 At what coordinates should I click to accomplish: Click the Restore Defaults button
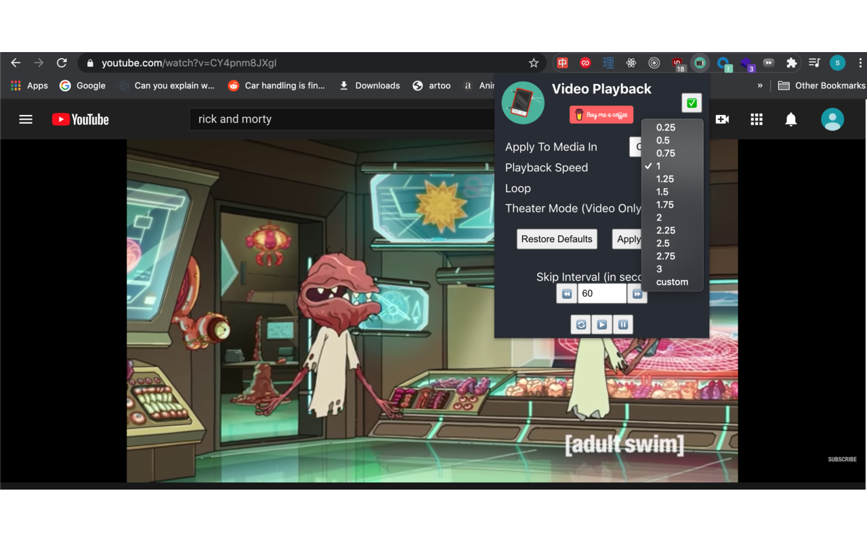[557, 239]
